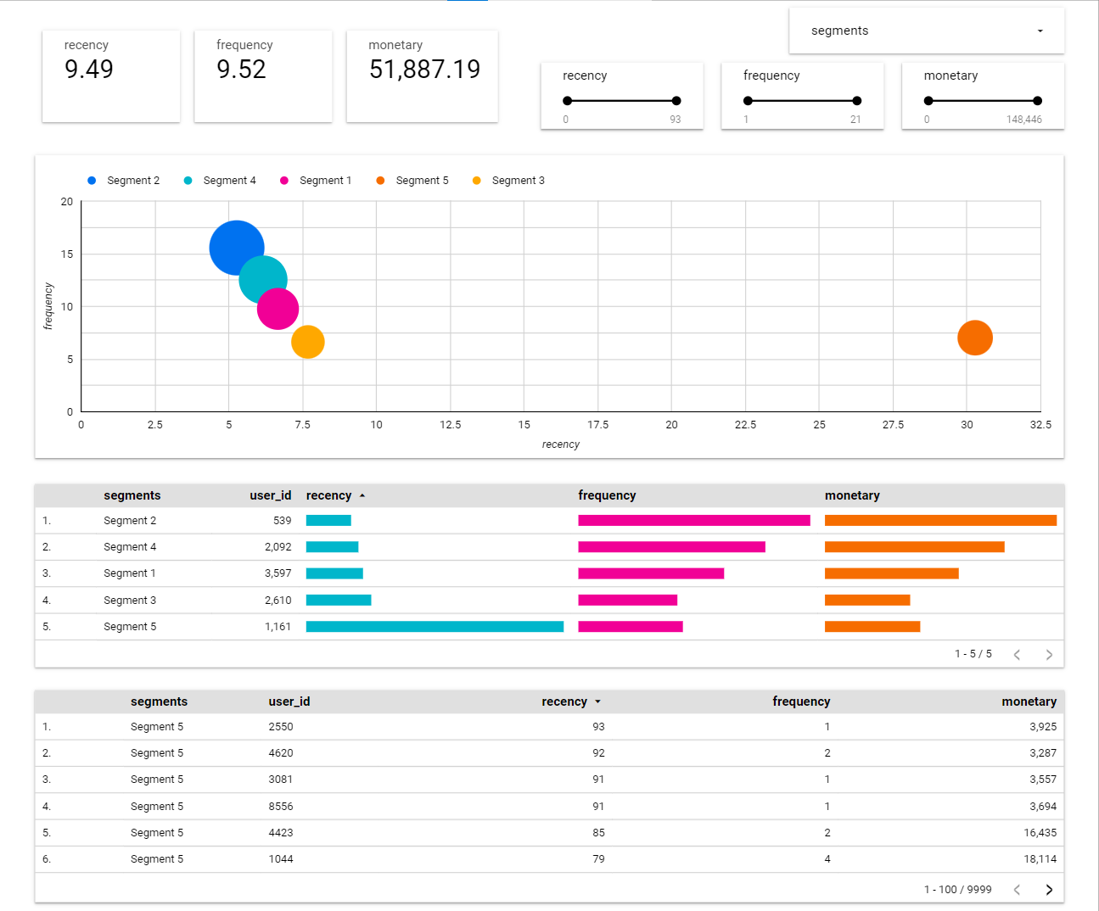Click the orange monetary bar for Segment 4
Screen dimensions: 1099x911
pyautogui.click(x=915, y=547)
